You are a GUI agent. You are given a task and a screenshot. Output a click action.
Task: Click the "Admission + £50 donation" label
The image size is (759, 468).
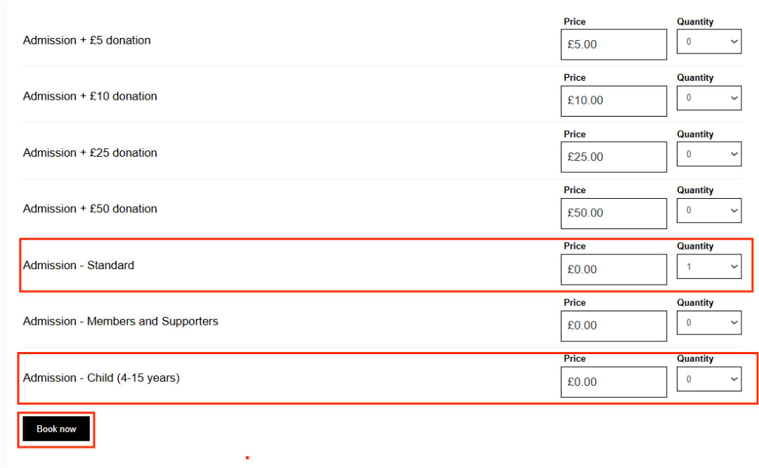click(x=90, y=209)
